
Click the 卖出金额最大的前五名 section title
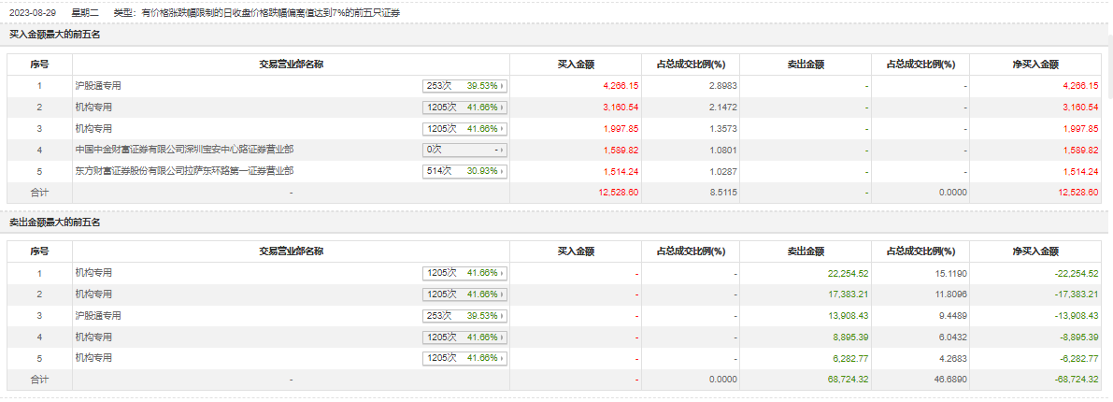coord(54,222)
